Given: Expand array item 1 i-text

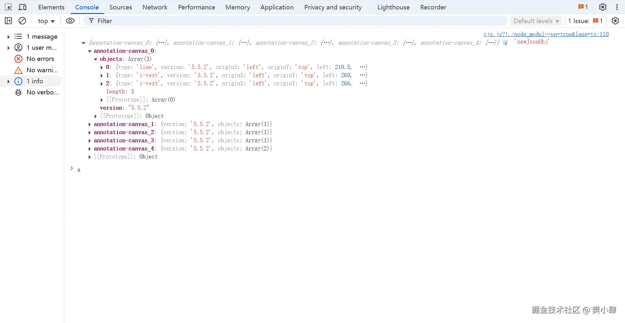Looking at the screenshot, I should [102, 76].
